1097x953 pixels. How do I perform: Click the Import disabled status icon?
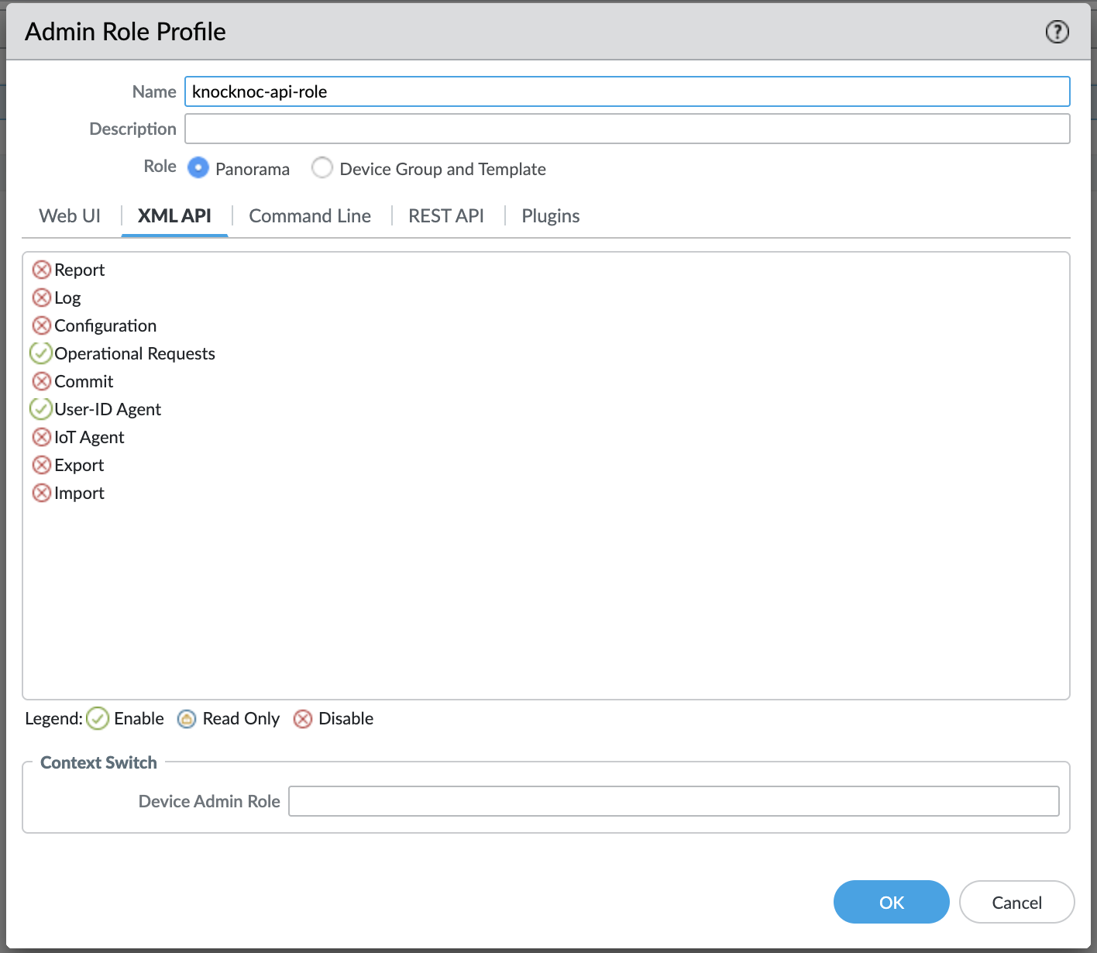pos(42,493)
